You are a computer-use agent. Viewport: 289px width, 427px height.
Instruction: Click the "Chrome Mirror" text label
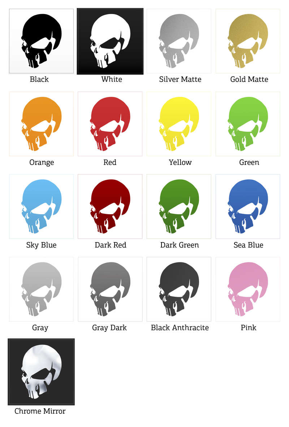click(x=40, y=411)
